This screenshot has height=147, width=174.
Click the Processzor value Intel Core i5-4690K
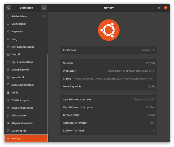131,71
